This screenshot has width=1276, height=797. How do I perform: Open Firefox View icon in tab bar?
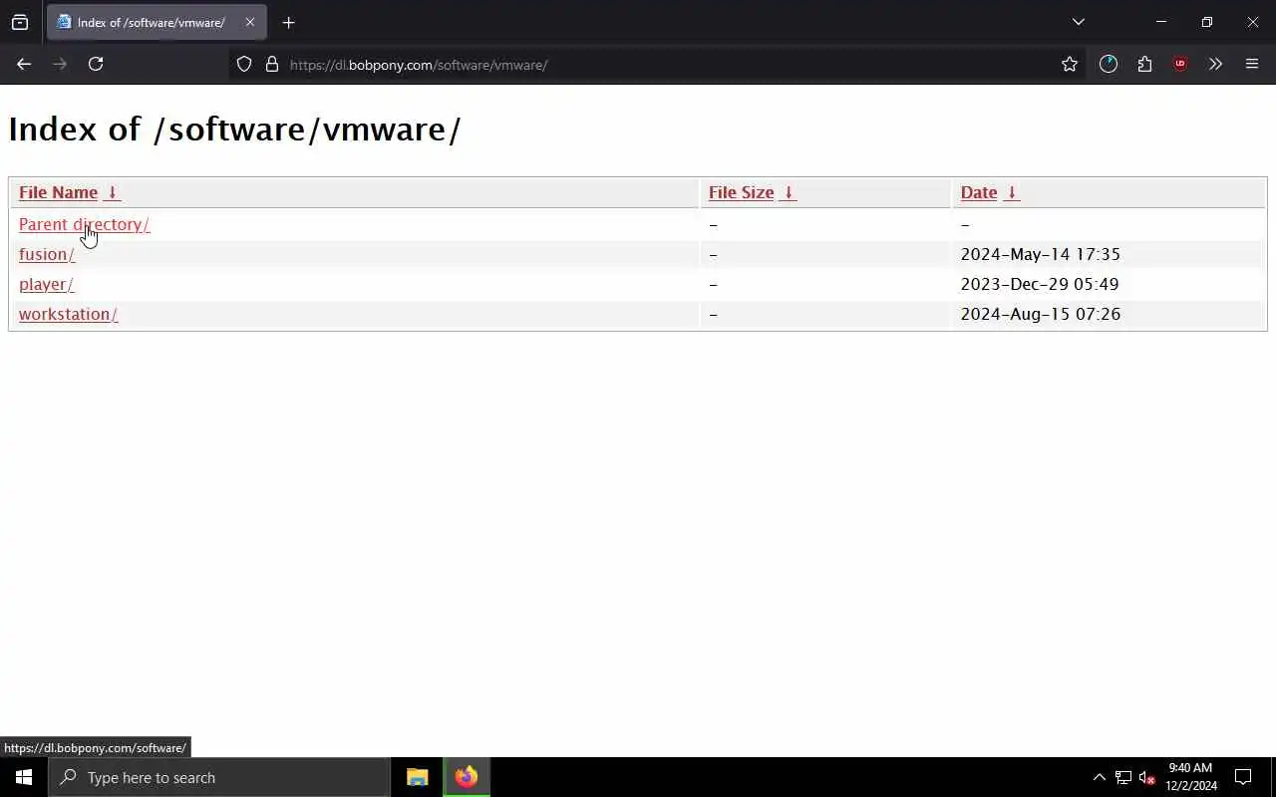pos(20,22)
